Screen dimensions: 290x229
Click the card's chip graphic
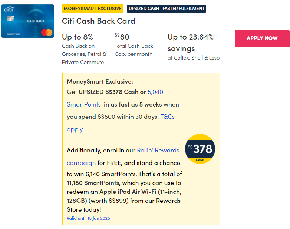click(x=10, y=18)
